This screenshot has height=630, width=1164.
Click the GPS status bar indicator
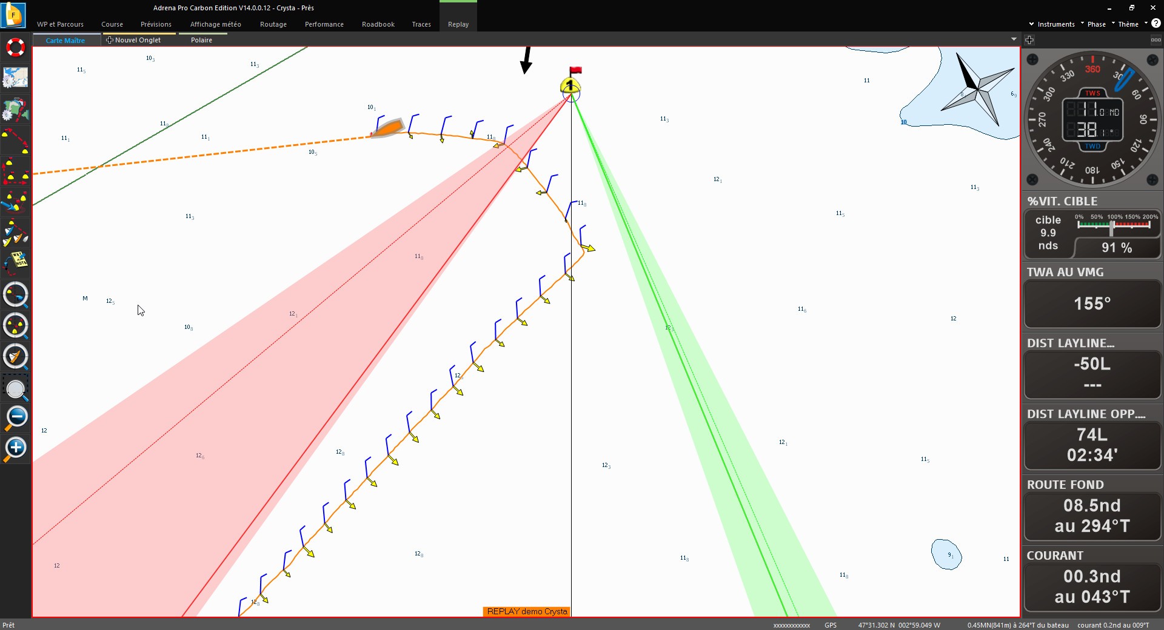831,625
